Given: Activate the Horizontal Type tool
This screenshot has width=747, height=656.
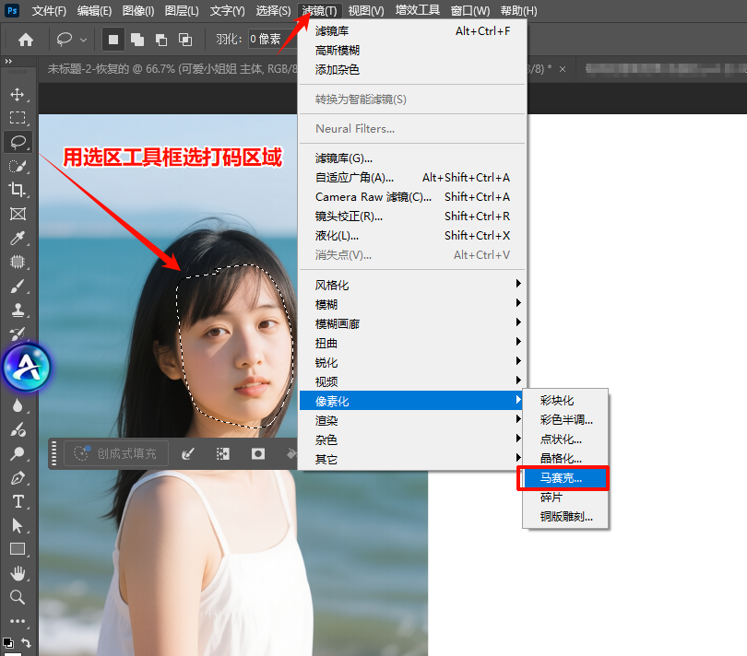Looking at the screenshot, I should pos(18,501).
